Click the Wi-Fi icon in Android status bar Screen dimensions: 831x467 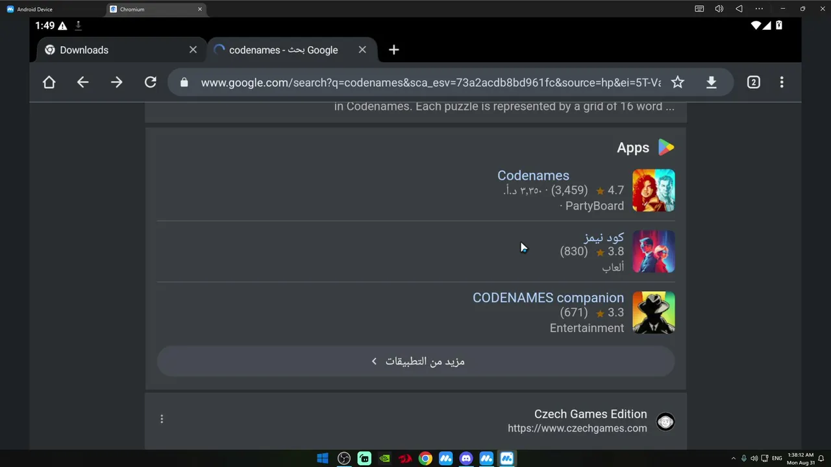(756, 26)
